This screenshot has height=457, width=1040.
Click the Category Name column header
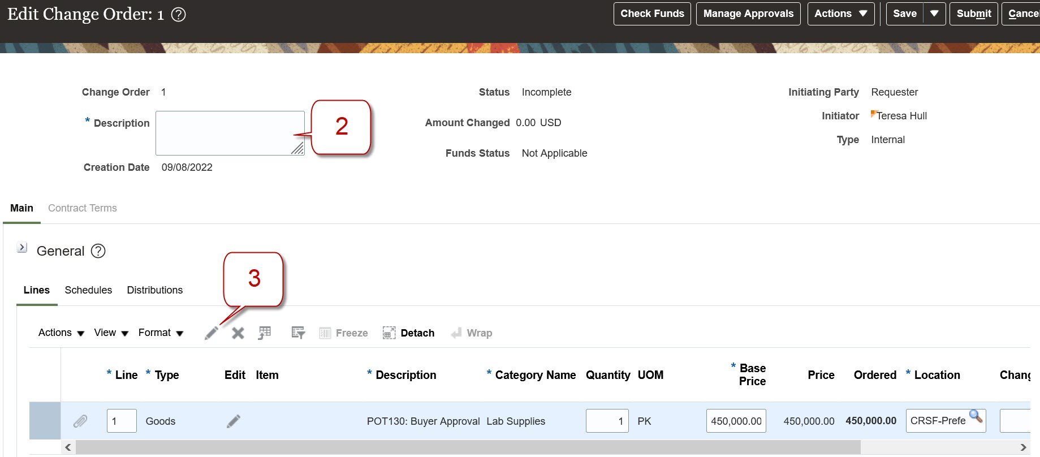536,375
